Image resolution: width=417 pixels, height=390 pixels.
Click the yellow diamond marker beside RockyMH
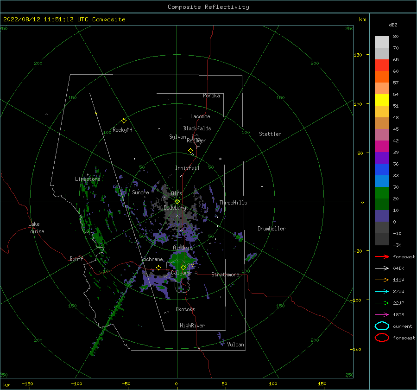click(124, 121)
